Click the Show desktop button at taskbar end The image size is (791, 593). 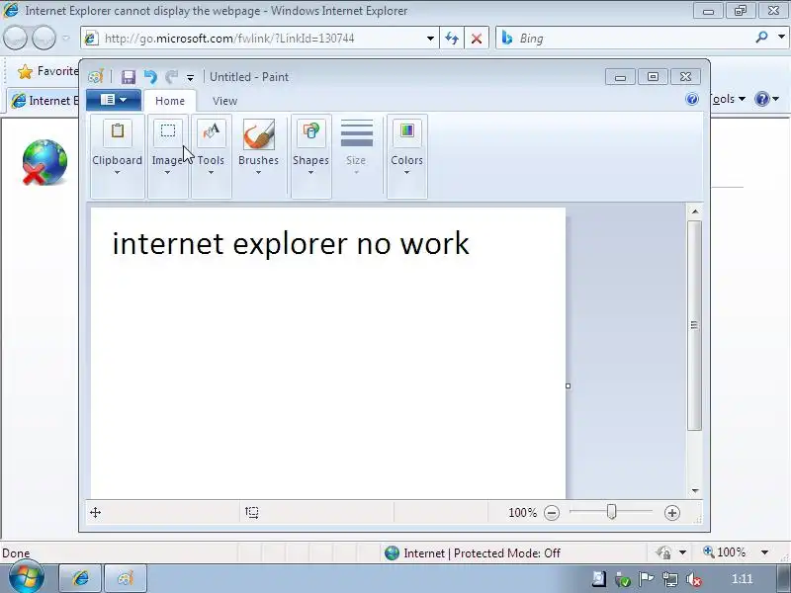[x=783, y=579]
